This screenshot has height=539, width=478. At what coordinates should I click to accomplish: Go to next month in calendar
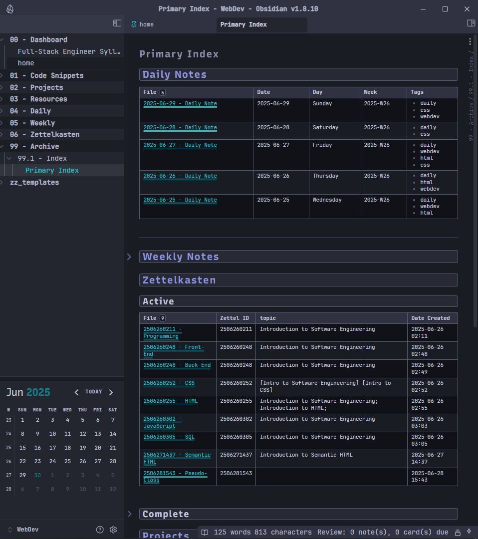111,392
